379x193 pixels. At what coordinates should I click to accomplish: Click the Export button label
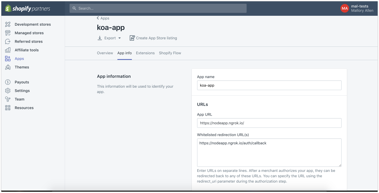click(x=110, y=38)
